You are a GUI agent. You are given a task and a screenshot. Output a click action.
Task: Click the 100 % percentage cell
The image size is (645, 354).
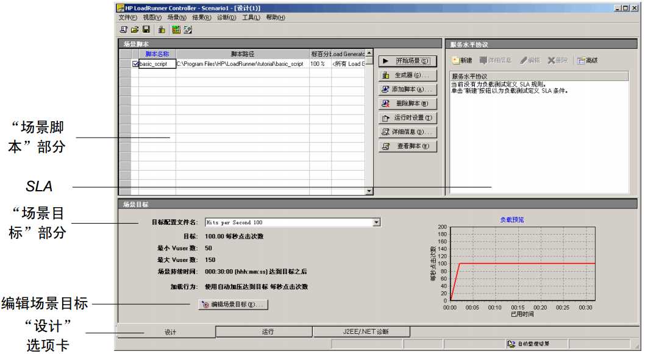click(x=320, y=64)
